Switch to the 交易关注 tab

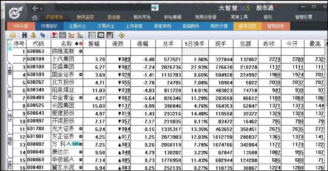coord(106,26)
